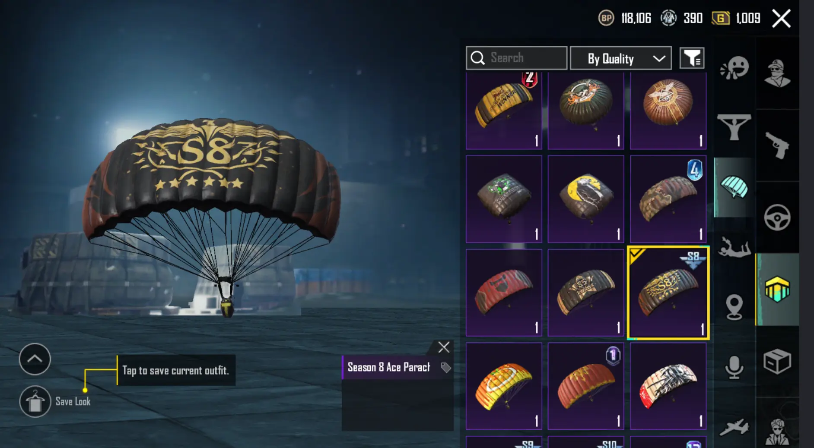Toggle the selected Season 8 parachute

tap(668, 293)
